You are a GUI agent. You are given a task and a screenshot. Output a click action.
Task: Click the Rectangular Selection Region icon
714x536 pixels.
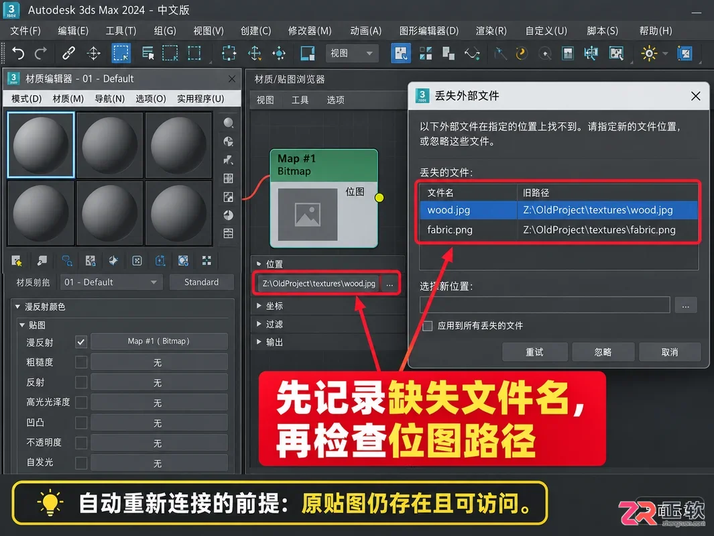pyautogui.click(x=170, y=53)
